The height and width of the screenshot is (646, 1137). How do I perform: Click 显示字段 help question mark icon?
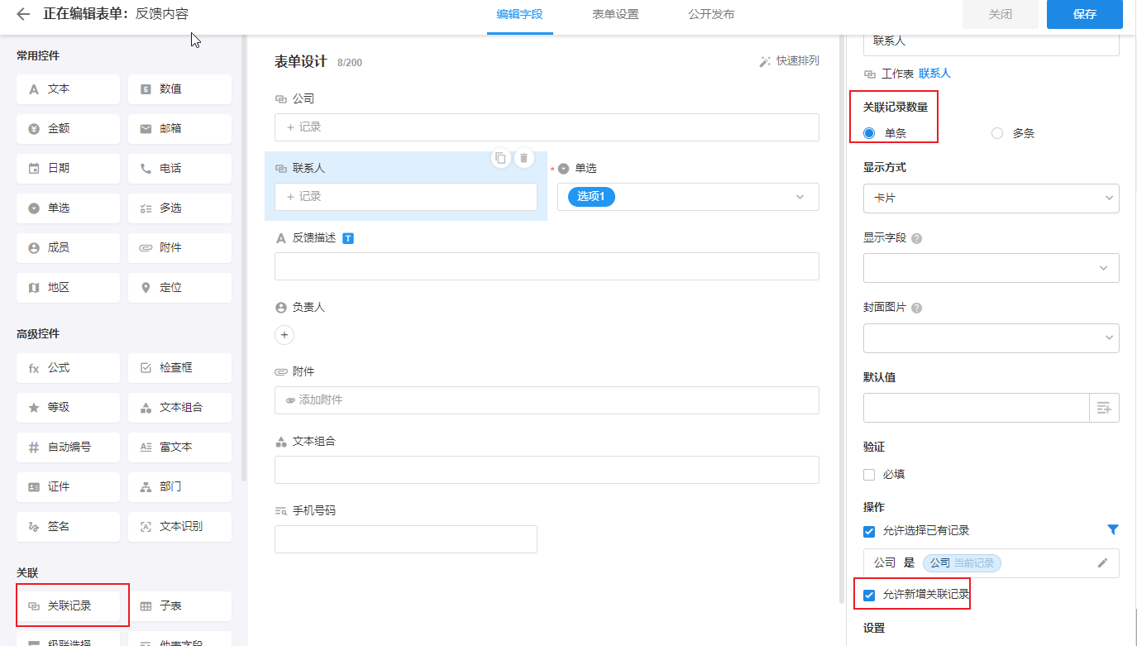[916, 238]
